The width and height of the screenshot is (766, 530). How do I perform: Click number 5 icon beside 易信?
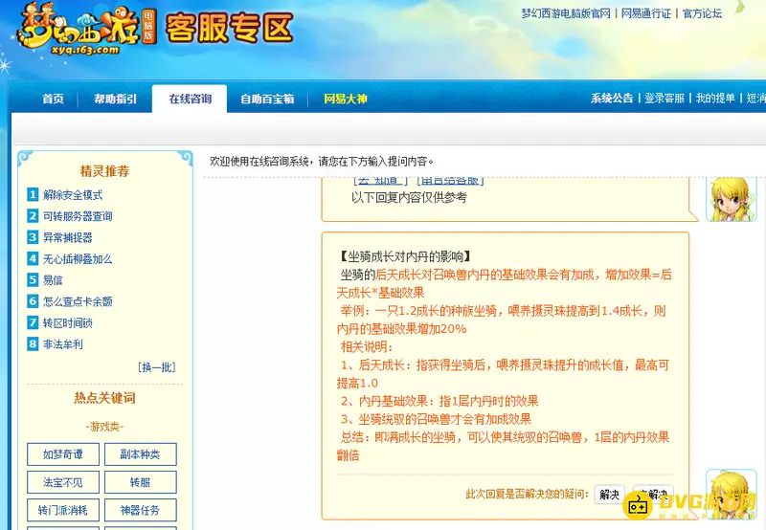point(33,280)
